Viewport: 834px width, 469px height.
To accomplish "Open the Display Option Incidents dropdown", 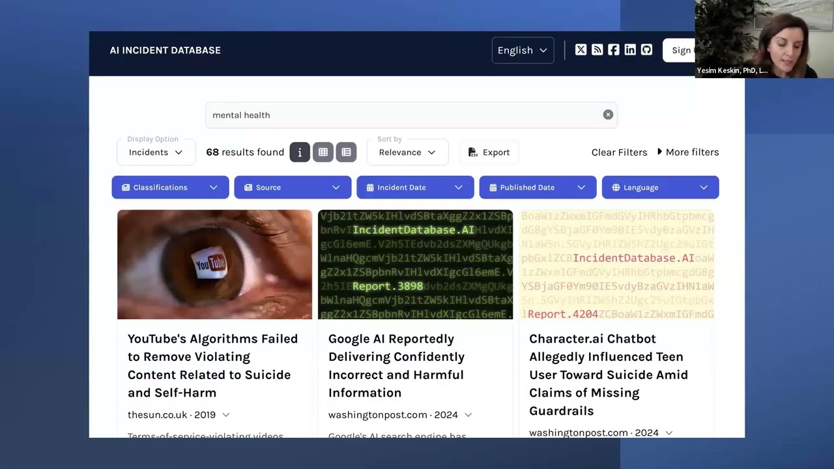I will click(156, 152).
